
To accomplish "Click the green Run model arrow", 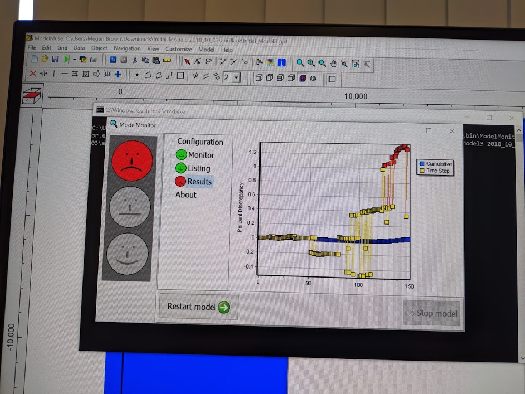I will 66,60.
